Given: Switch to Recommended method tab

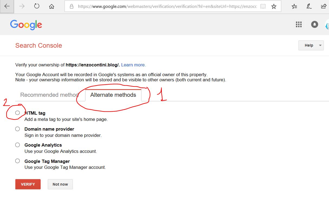Looking at the screenshot, I should (49, 95).
